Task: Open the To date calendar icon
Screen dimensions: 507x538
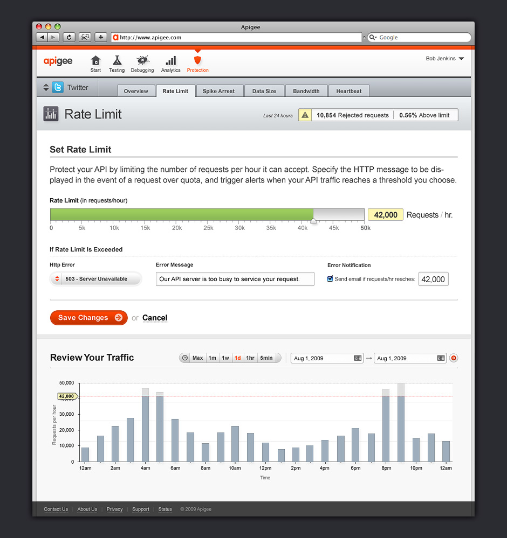Action: pos(441,358)
